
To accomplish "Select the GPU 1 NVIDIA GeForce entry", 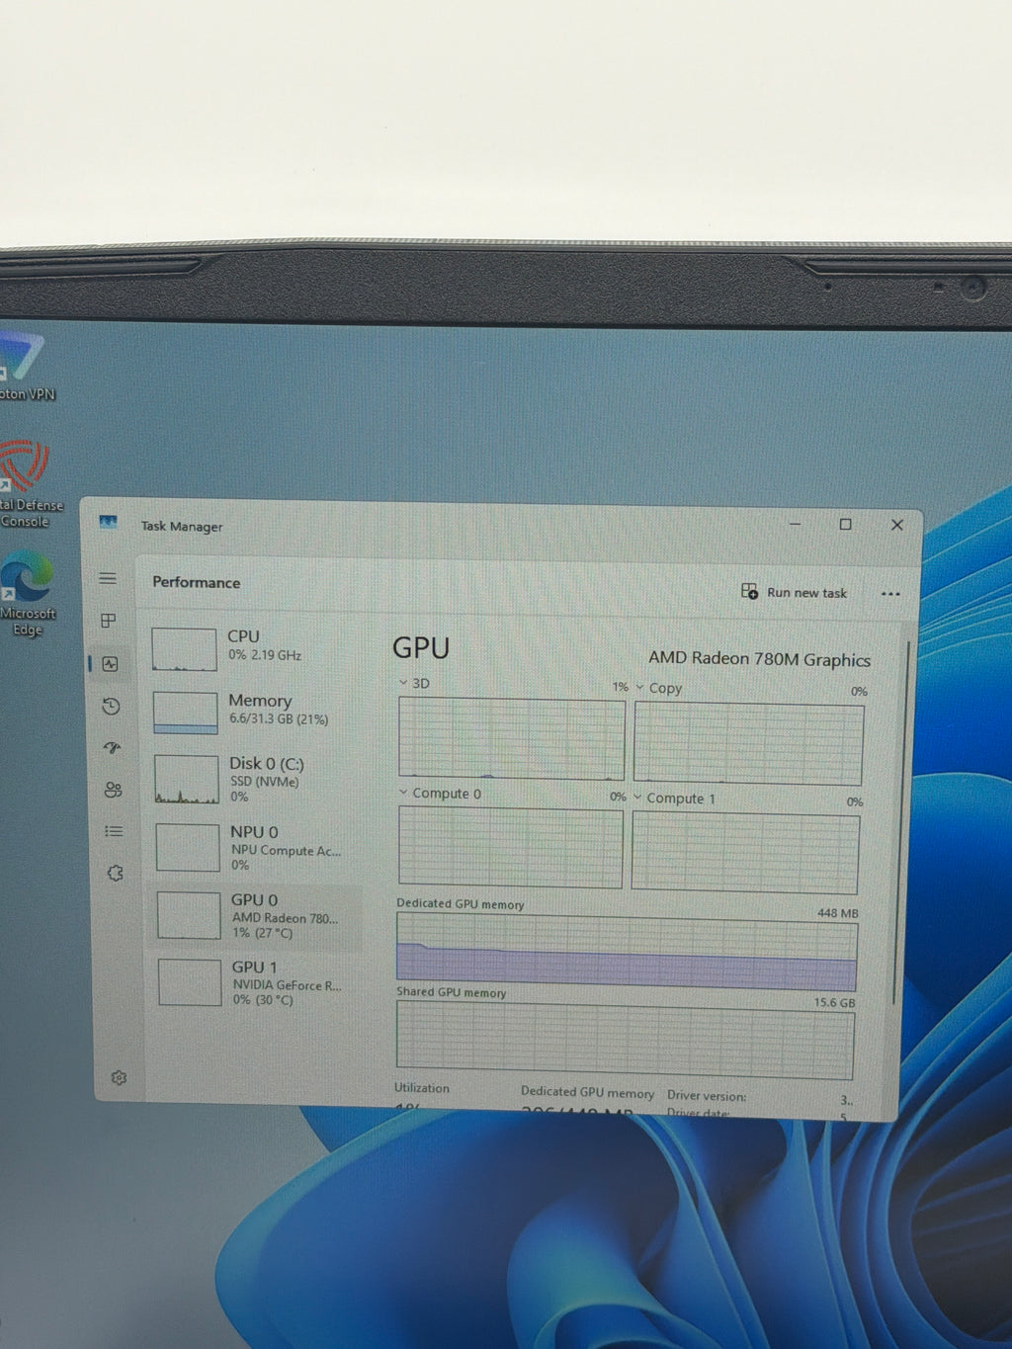I will [x=258, y=982].
